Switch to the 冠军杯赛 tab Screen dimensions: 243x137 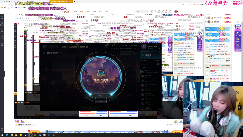(84, 47)
